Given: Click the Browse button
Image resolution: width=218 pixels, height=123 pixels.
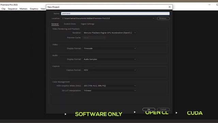Looking at the screenshot, I should coord(163,18).
